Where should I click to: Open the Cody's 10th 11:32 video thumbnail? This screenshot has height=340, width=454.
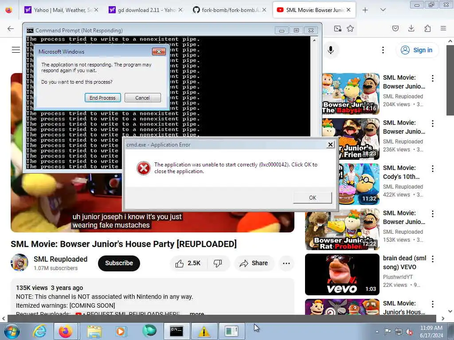coord(359,184)
